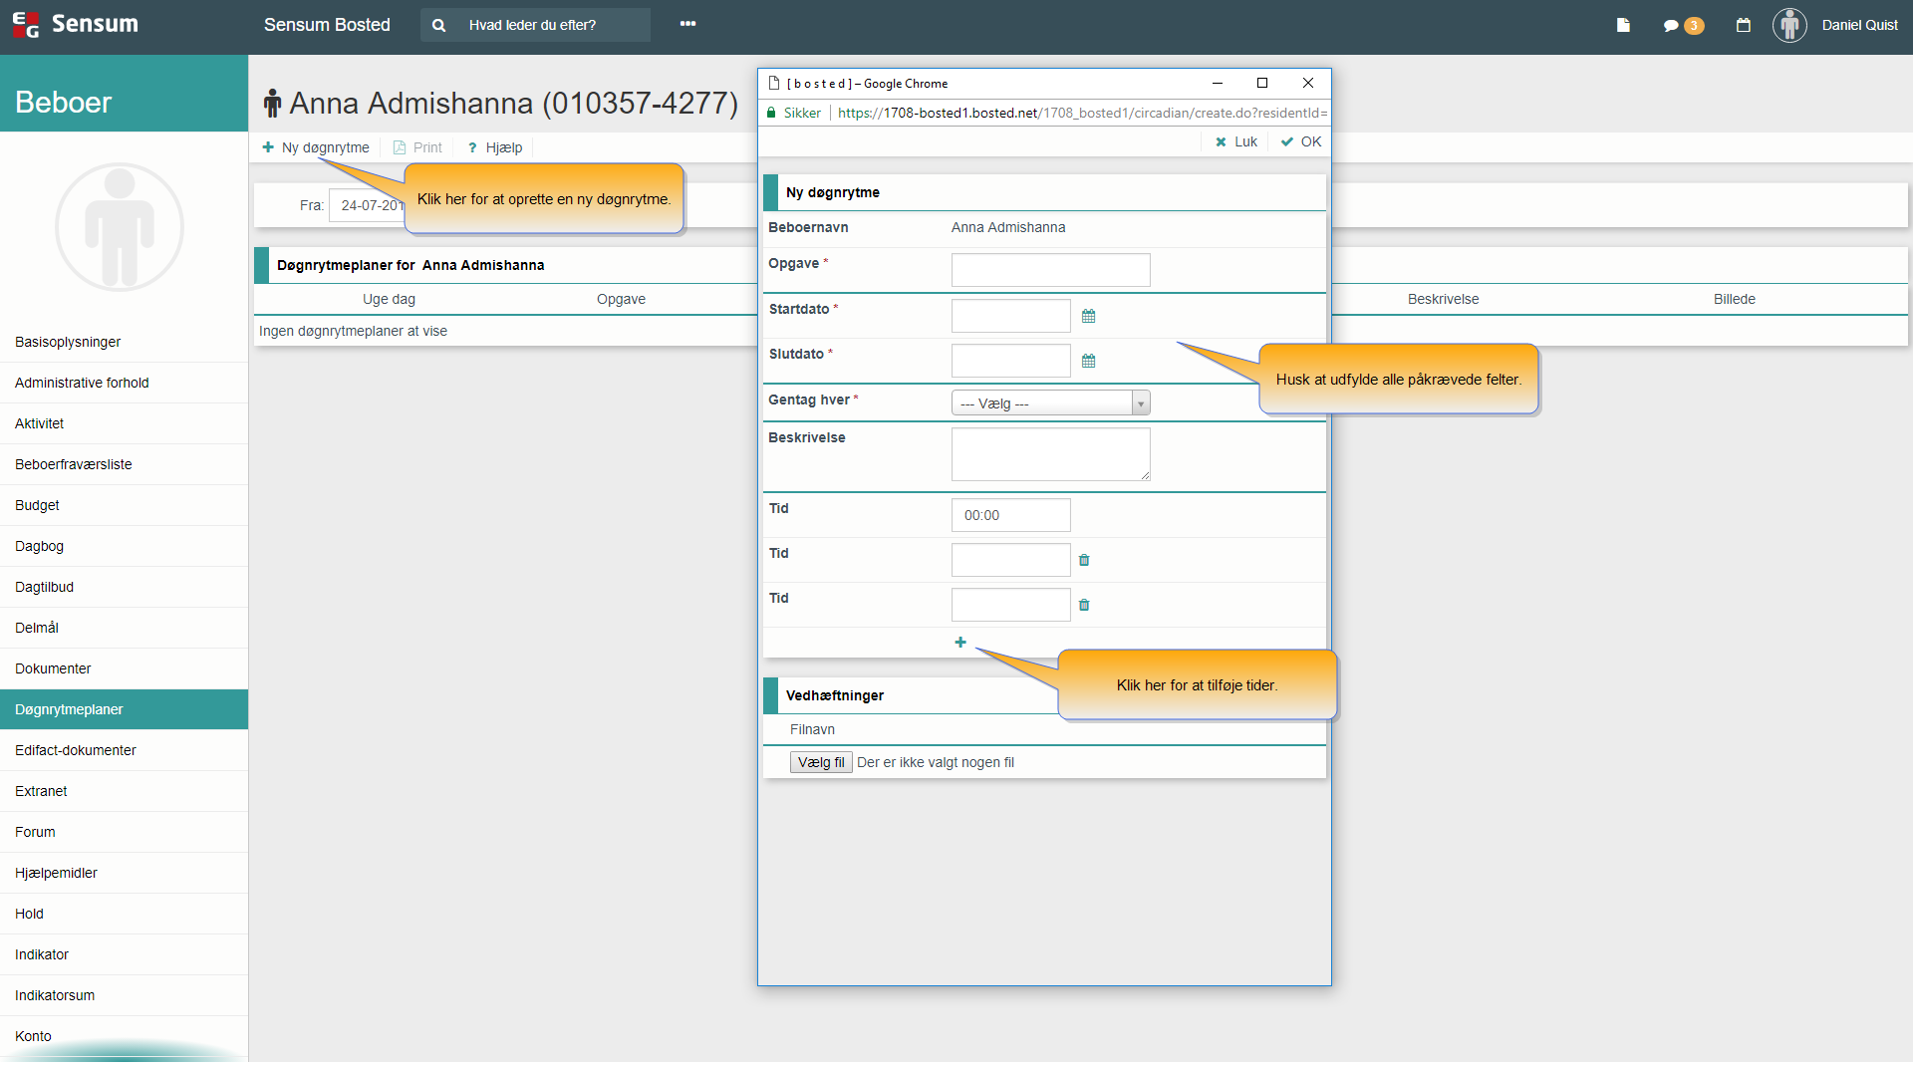
Task: Click Daniel Quist user avatar
Action: (x=1789, y=25)
